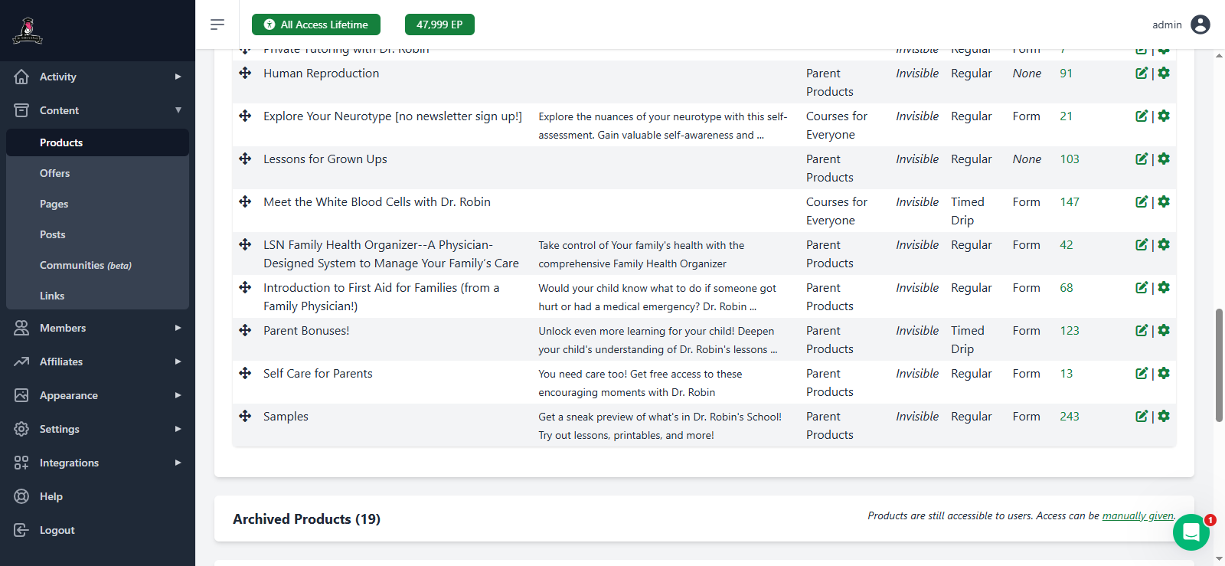Click the edit icon for Meet the White Blood Cells
Screen dimensions: 1225x566
point(1141,202)
